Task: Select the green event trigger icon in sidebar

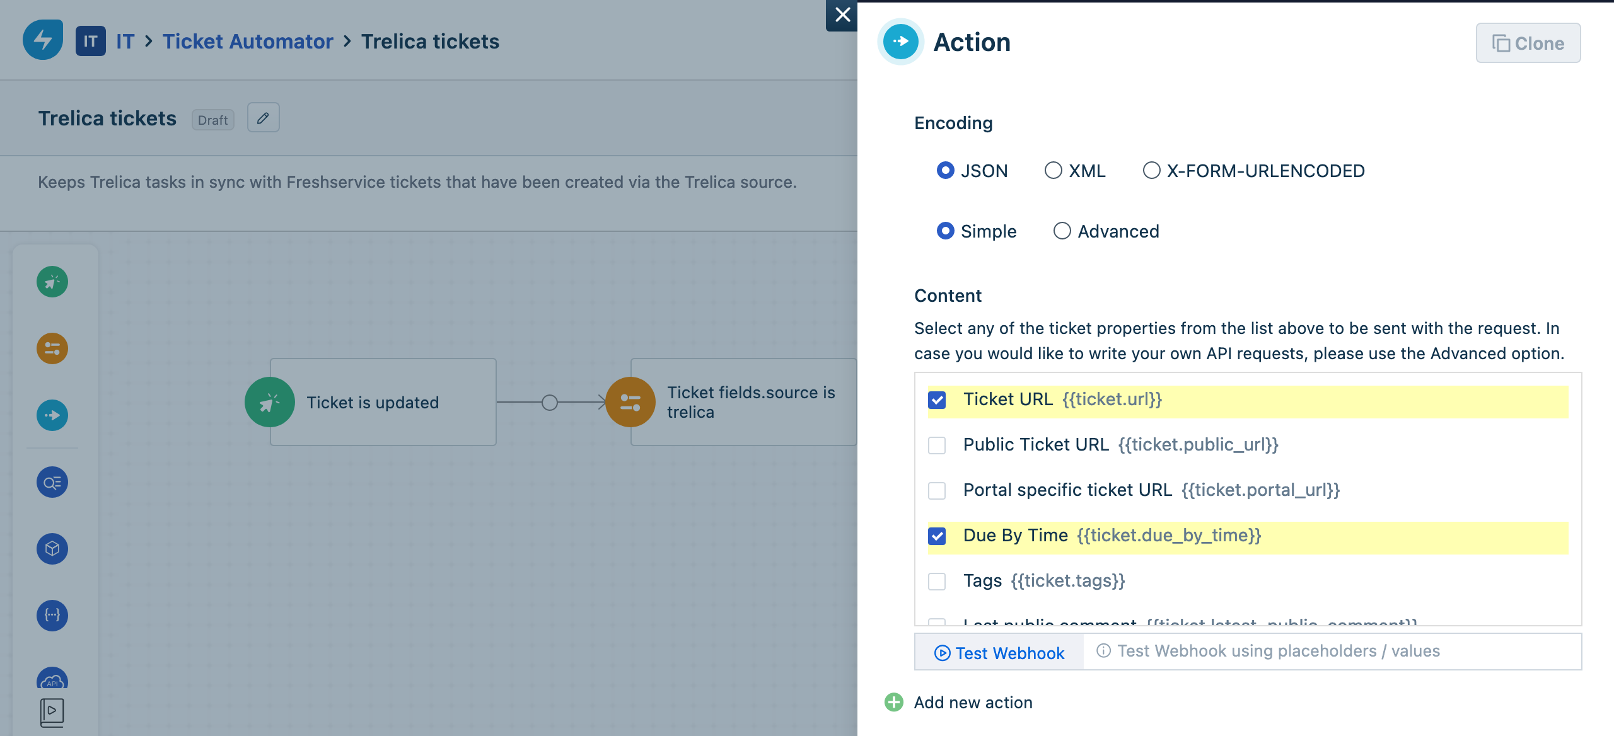Action: coord(52,282)
